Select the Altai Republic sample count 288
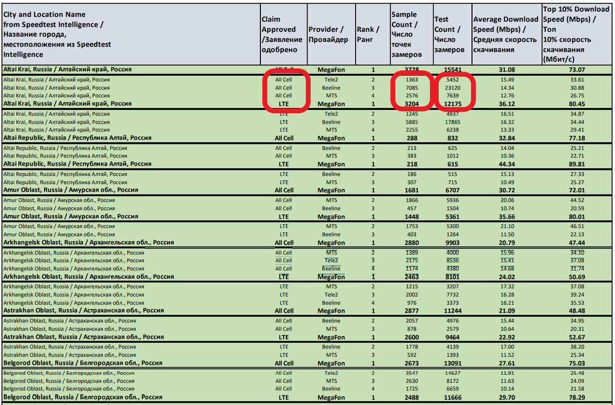Screen dimensions: 615x405 [412, 138]
